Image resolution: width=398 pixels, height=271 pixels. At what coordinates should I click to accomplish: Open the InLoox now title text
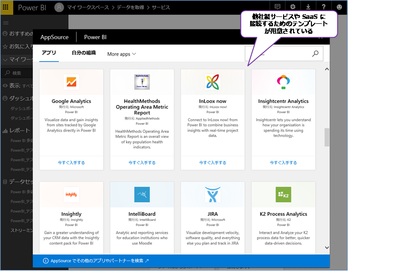212,101
